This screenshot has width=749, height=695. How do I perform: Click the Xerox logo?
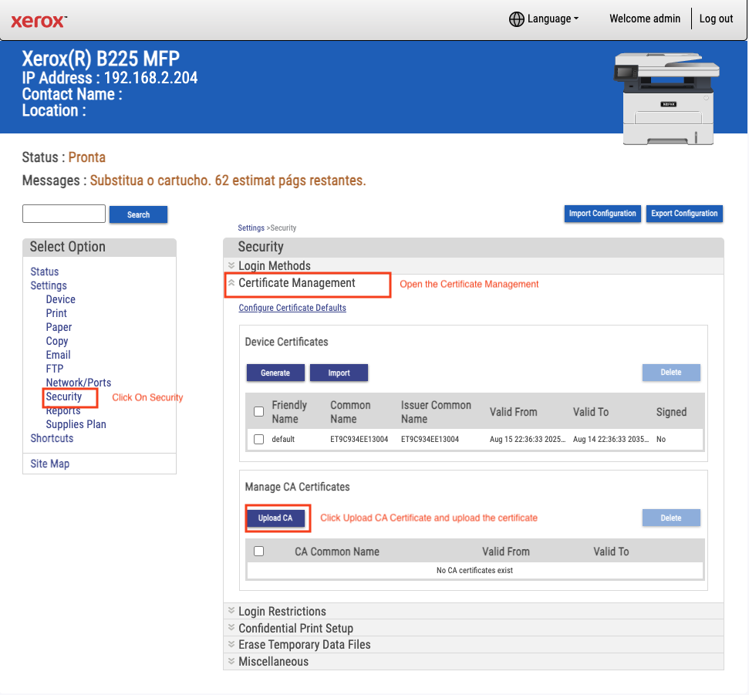pyautogui.click(x=39, y=20)
